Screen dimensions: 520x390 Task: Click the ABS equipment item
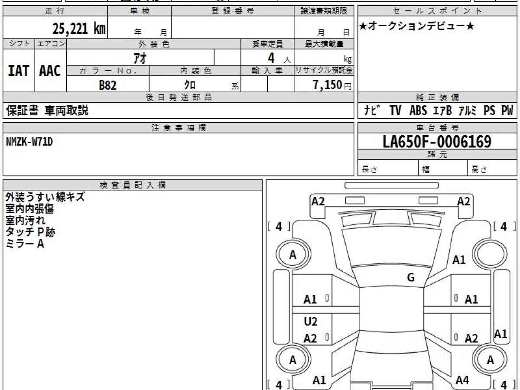(418, 110)
